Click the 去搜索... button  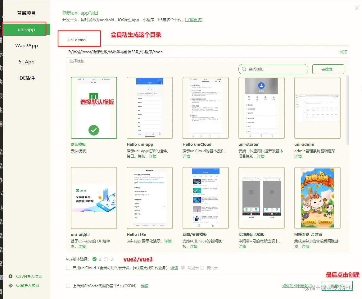coord(328,69)
